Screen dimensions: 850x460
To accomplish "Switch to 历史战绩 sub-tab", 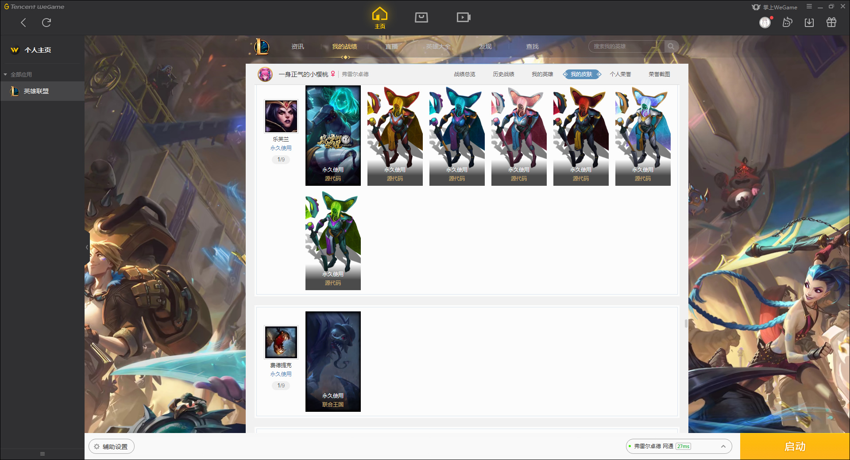I will tap(503, 74).
